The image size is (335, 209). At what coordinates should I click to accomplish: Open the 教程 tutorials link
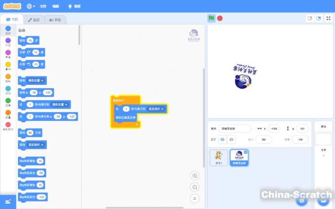(75, 6)
